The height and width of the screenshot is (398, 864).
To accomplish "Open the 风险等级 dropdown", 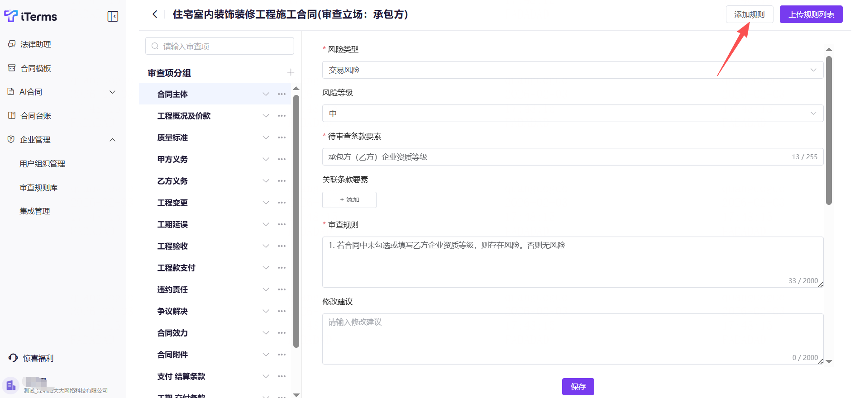I will point(573,113).
